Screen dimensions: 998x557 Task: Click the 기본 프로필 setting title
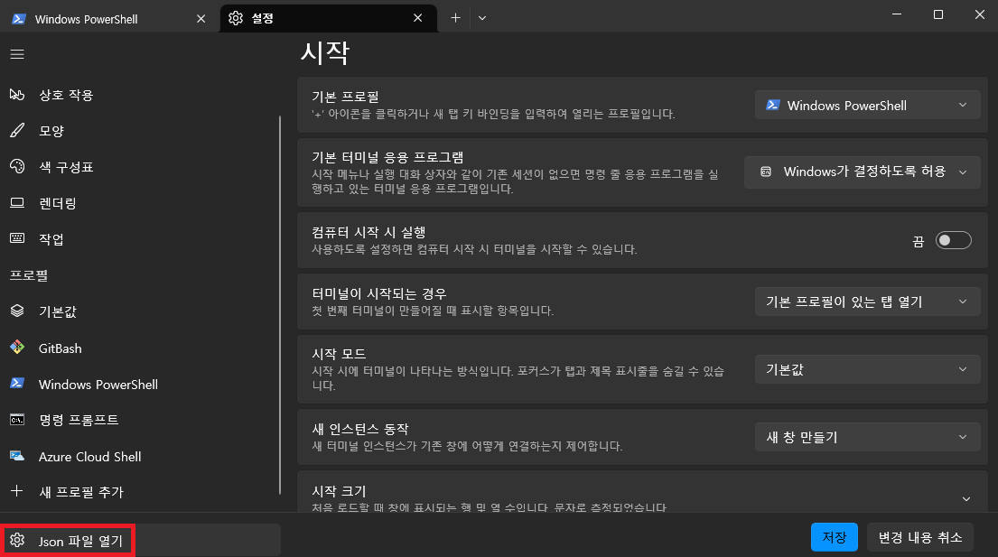(345, 97)
